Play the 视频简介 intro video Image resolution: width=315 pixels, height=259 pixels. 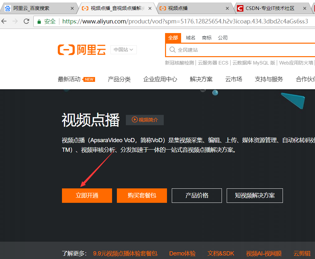point(144,120)
